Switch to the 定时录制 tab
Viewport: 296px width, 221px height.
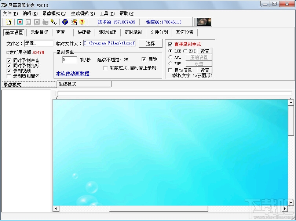click(133, 32)
